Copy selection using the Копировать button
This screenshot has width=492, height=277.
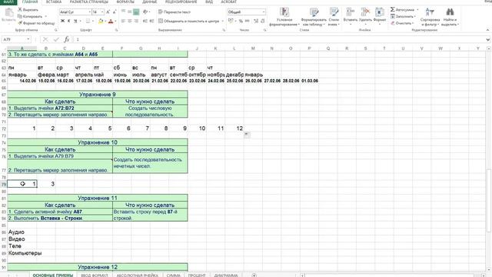[30, 16]
